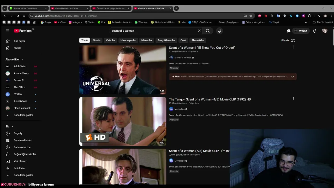Select the Son yüklenenler filter chip
Screen dimensions: 334x188
(x=166, y=40)
